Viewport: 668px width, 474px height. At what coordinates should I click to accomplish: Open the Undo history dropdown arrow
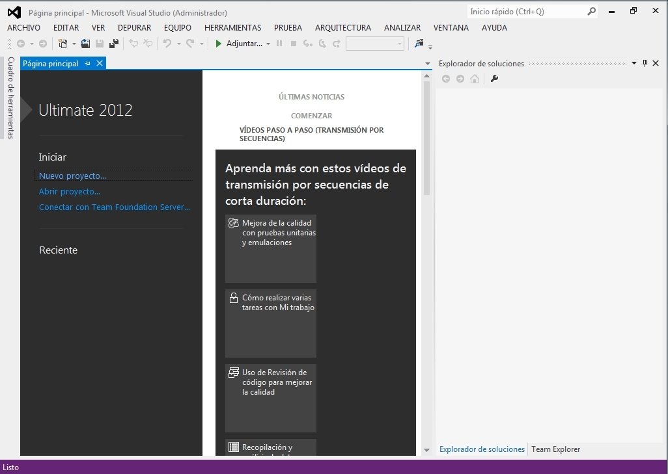click(179, 44)
